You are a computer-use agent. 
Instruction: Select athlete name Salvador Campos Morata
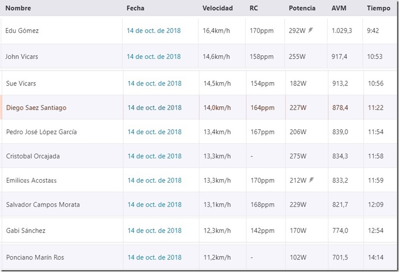(43, 205)
